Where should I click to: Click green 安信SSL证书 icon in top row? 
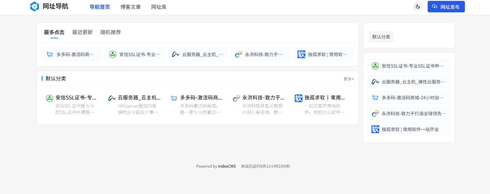[x=113, y=55]
